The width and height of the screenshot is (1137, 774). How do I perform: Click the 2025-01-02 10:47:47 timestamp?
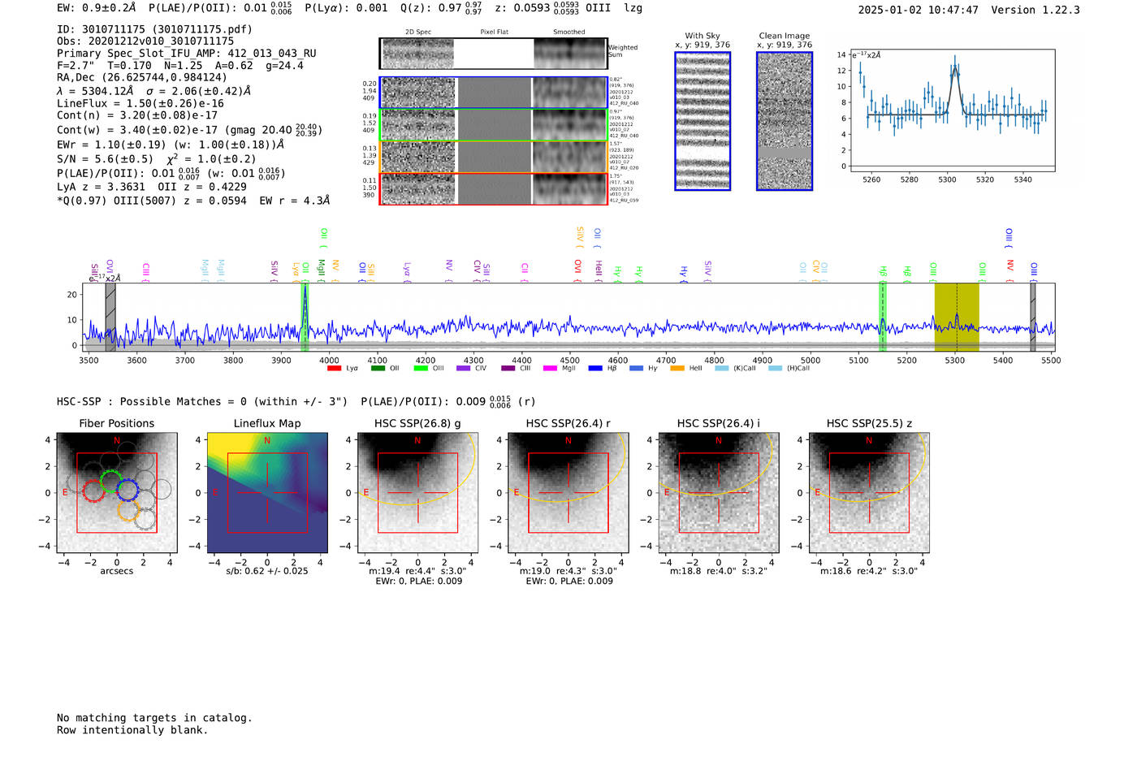tap(919, 10)
